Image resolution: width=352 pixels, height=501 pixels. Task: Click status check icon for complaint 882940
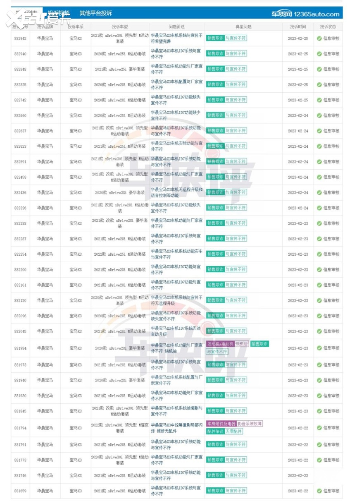(x=319, y=54)
